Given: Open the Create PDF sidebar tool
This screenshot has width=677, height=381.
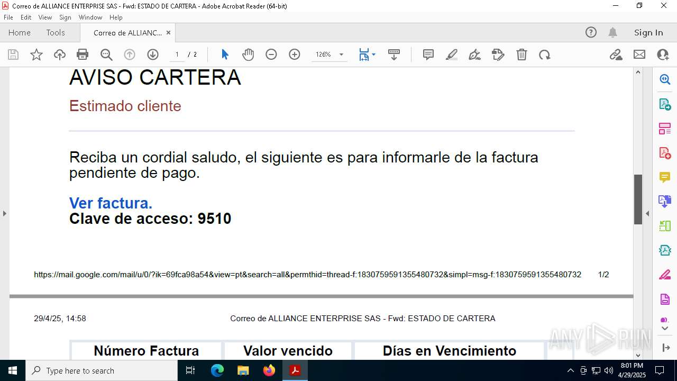Looking at the screenshot, I should click(665, 153).
